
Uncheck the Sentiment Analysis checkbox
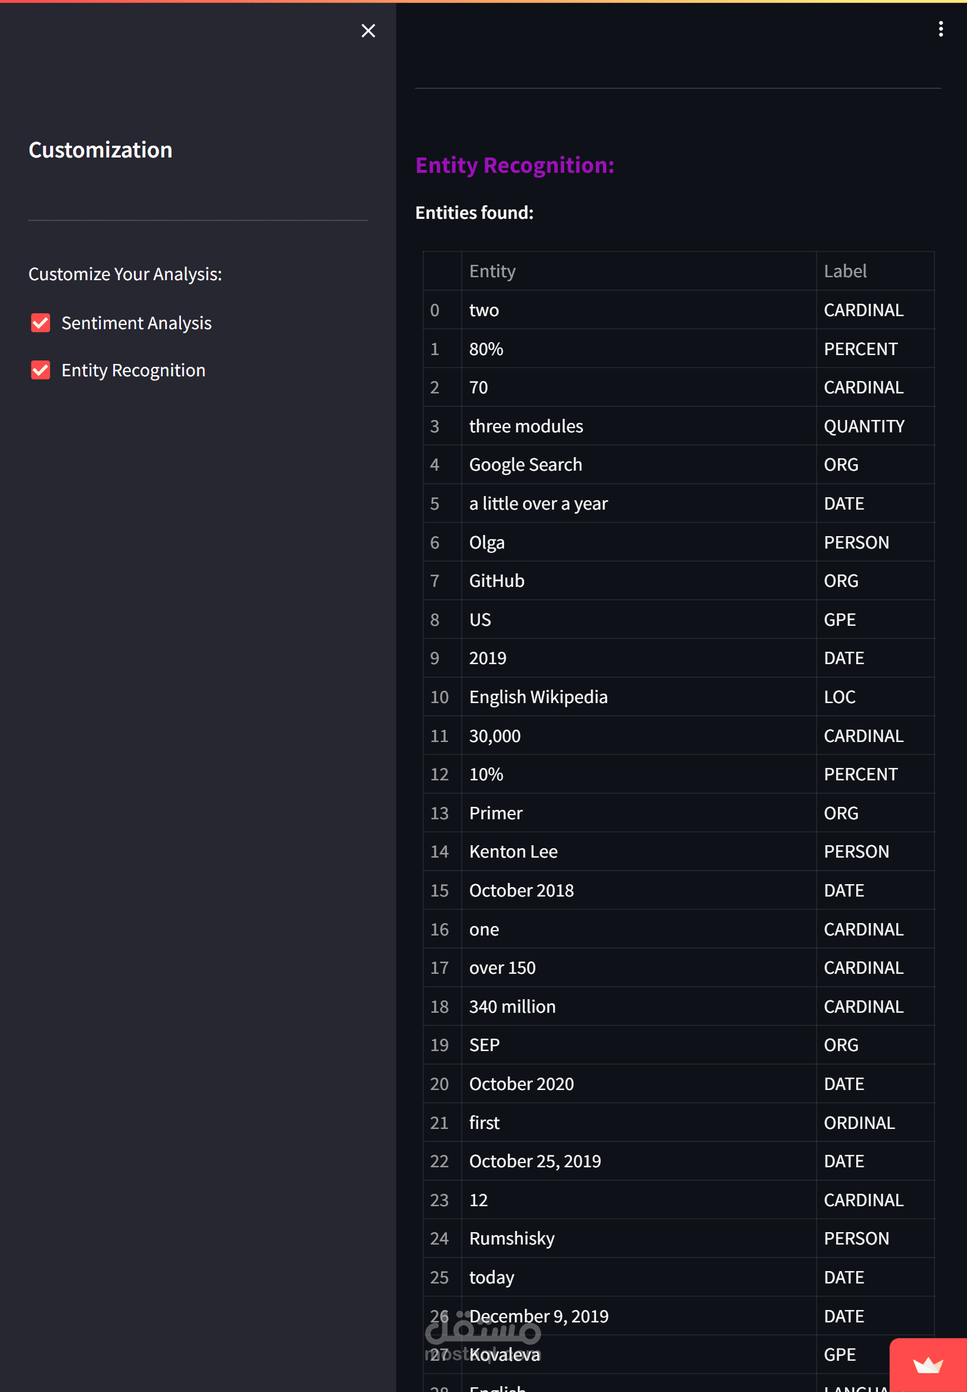coord(41,323)
